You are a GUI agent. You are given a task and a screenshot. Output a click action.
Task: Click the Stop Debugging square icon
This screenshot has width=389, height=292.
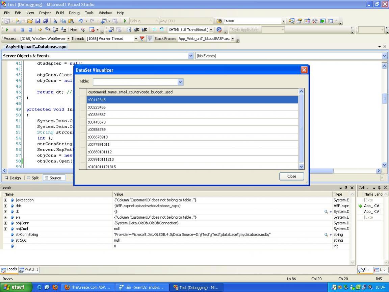(22, 30)
